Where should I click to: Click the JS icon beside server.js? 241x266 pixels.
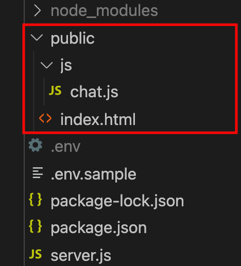tap(36, 254)
